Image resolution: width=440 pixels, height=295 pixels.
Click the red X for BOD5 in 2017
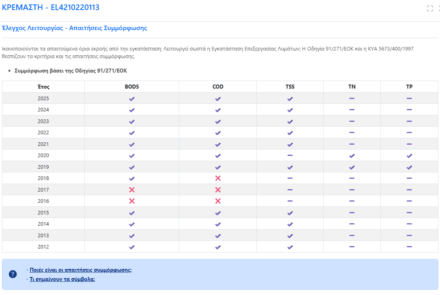pyautogui.click(x=132, y=190)
